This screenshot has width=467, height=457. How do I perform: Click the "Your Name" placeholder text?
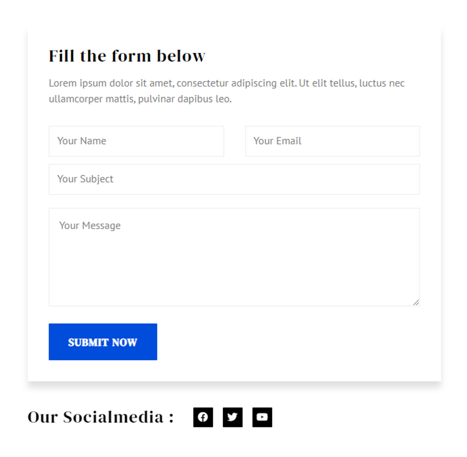[x=82, y=141]
